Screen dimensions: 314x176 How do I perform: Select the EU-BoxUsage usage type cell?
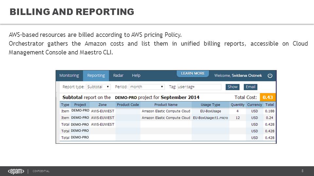tap(210, 111)
